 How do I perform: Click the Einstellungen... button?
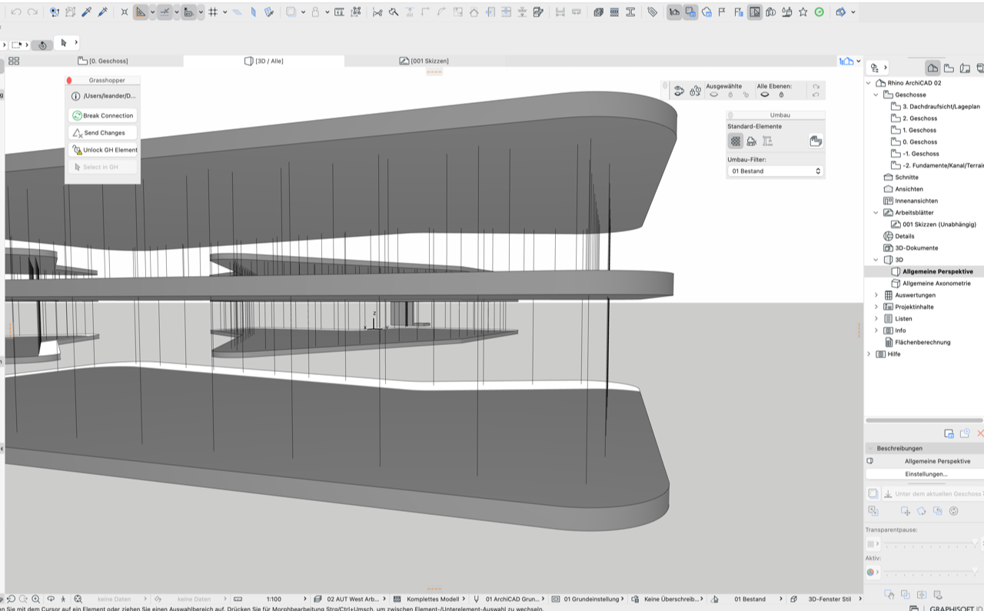pos(926,474)
